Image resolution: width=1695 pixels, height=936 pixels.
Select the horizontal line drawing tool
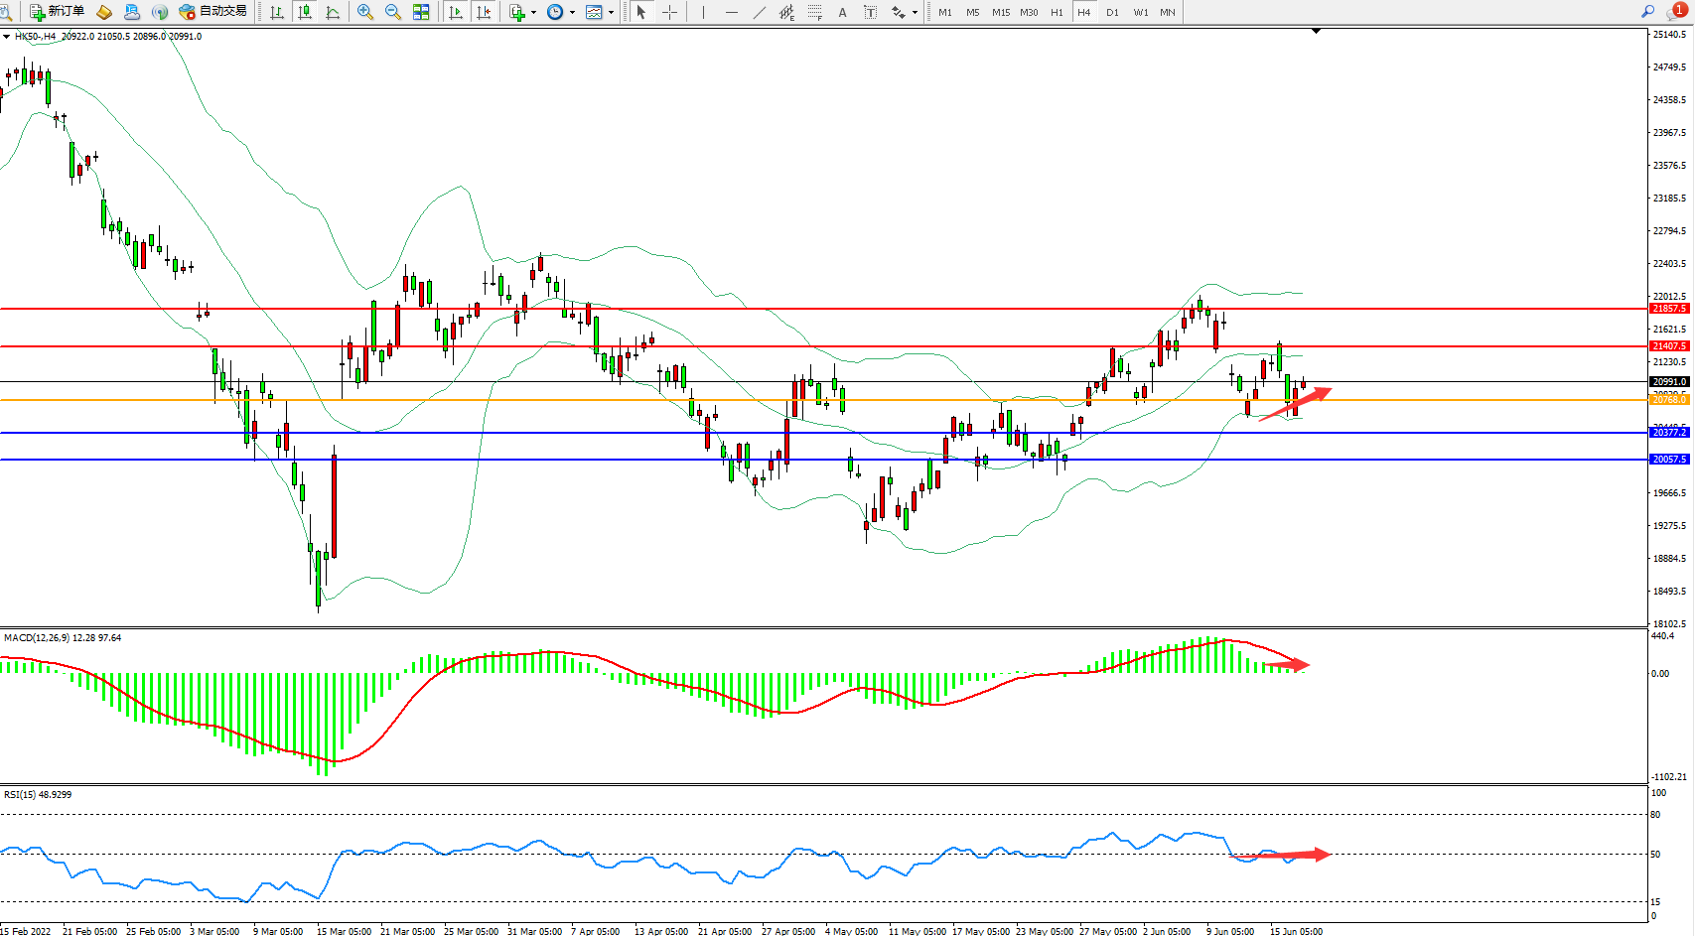[732, 12]
